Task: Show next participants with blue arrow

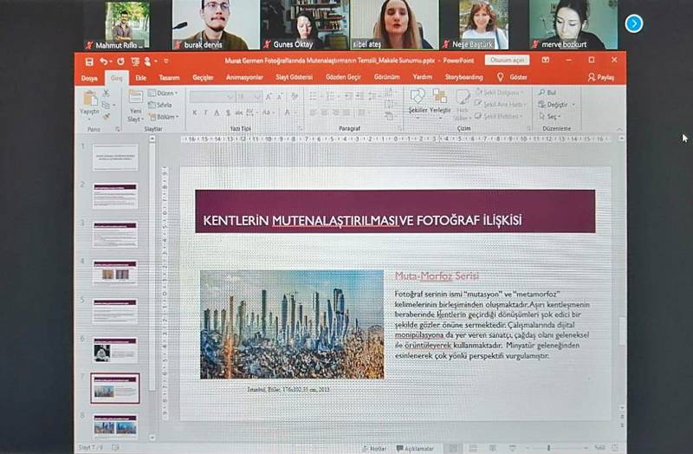Action: tap(634, 23)
